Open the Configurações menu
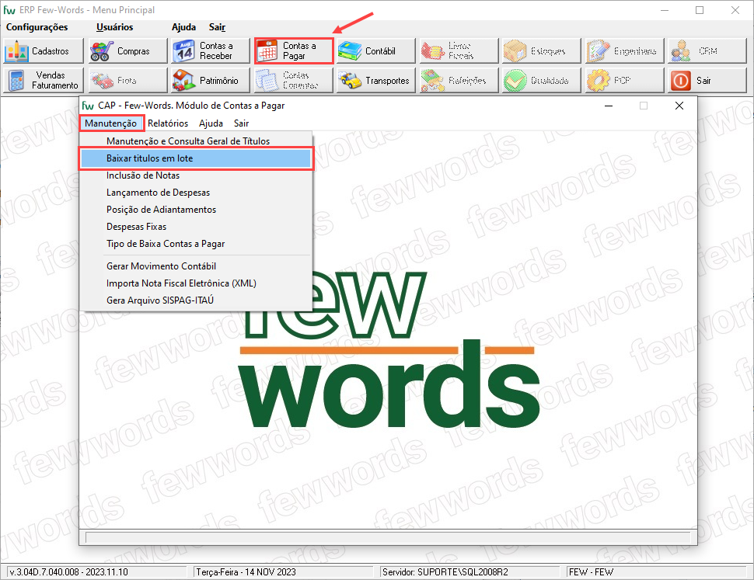This screenshot has height=580, width=754. [x=37, y=27]
